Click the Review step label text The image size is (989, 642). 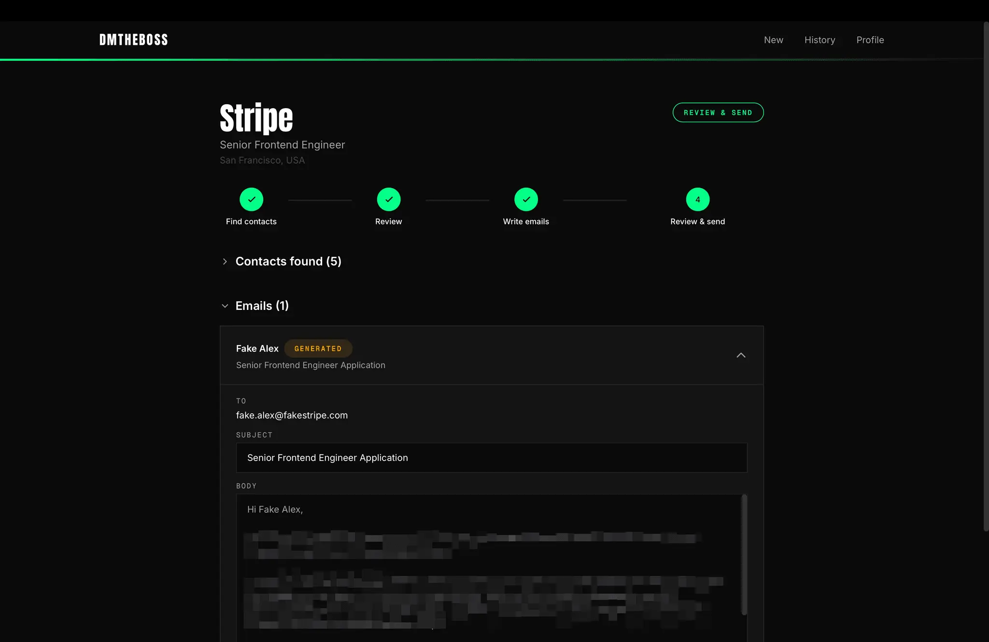pos(388,222)
